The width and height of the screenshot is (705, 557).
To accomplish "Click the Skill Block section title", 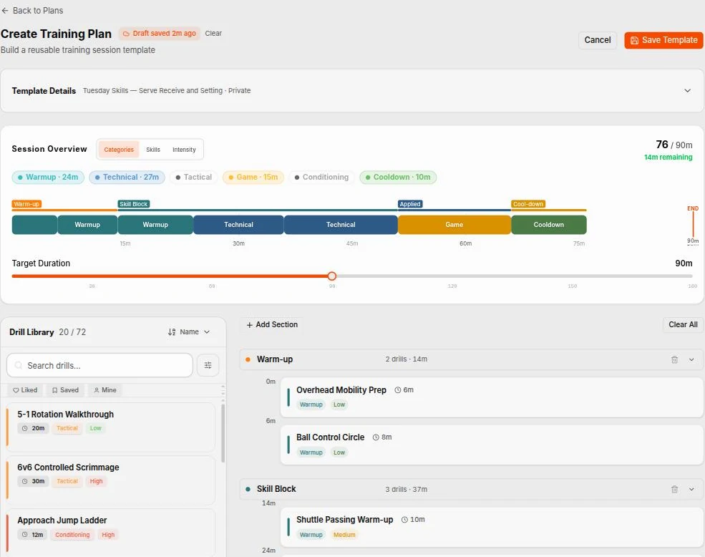I will (276, 488).
